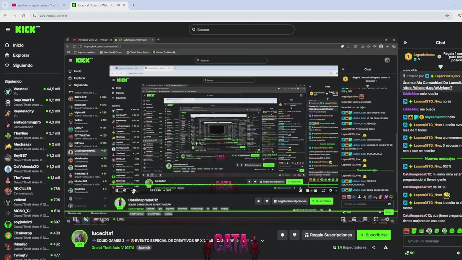
Task: Pause the outer stream video
Action: tap(75, 219)
